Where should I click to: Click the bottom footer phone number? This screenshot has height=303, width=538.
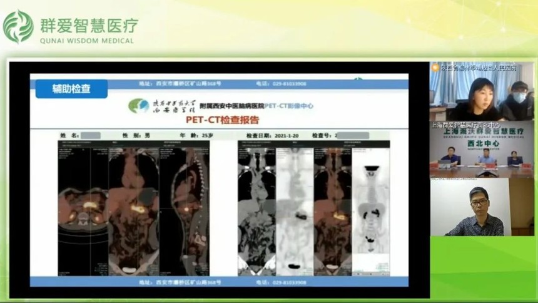[x=281, y=282]
